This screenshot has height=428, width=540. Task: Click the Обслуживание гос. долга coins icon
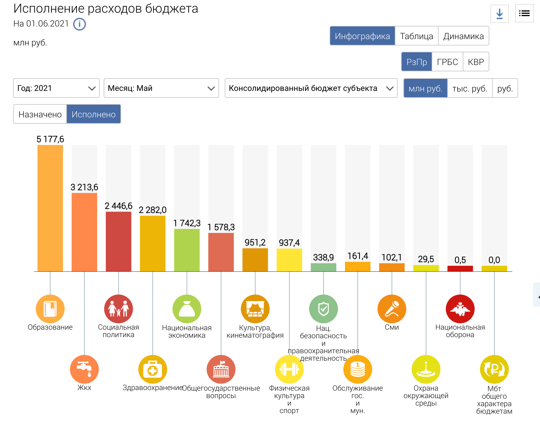pos(358,369)
